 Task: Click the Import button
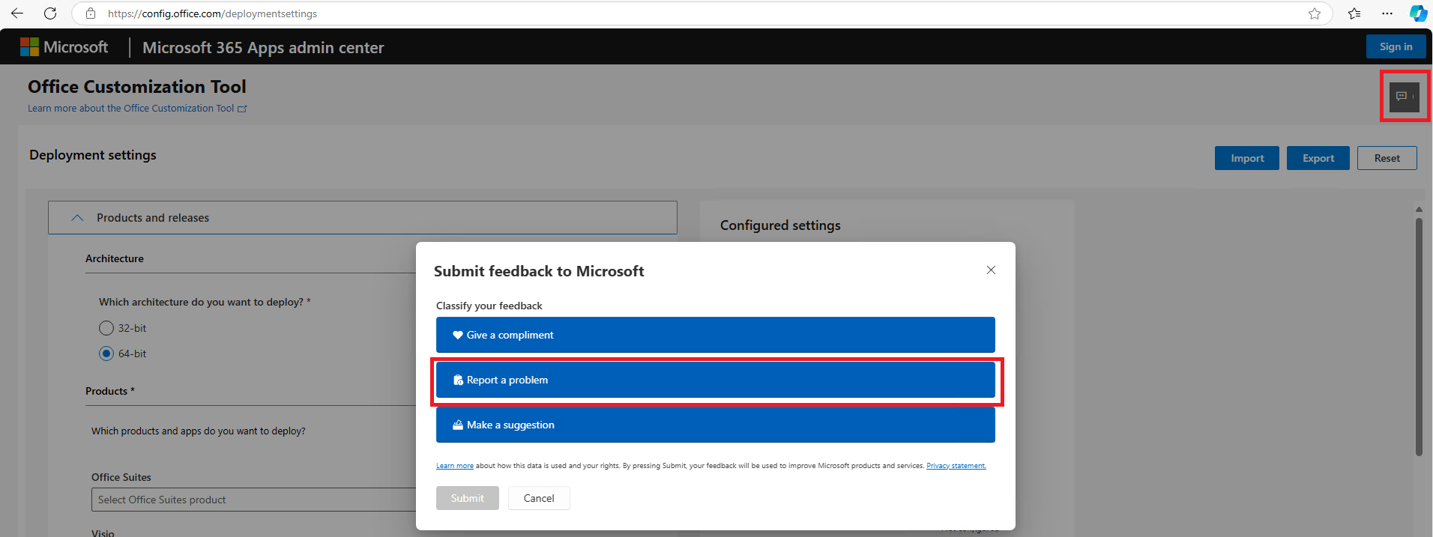1247,158
